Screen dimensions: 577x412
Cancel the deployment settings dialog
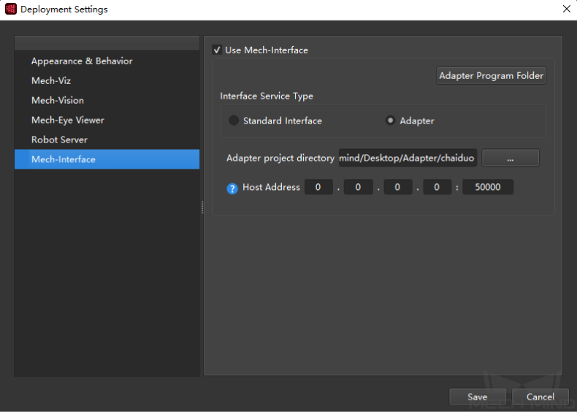point(540,397)
